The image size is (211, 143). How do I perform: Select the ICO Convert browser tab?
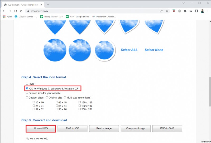point(23,5)
